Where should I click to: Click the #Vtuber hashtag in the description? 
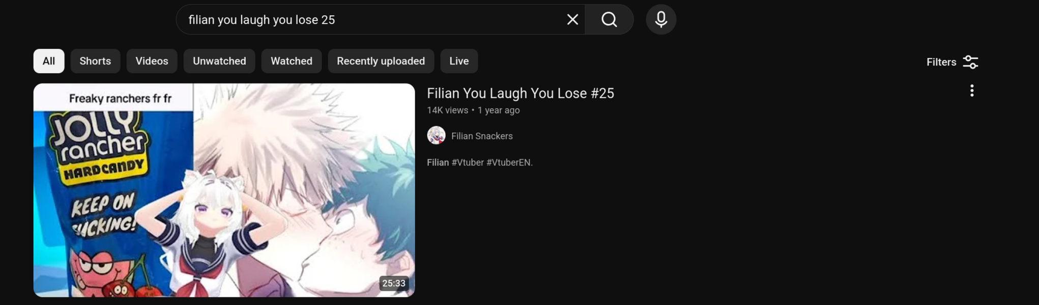pos(468,162)
